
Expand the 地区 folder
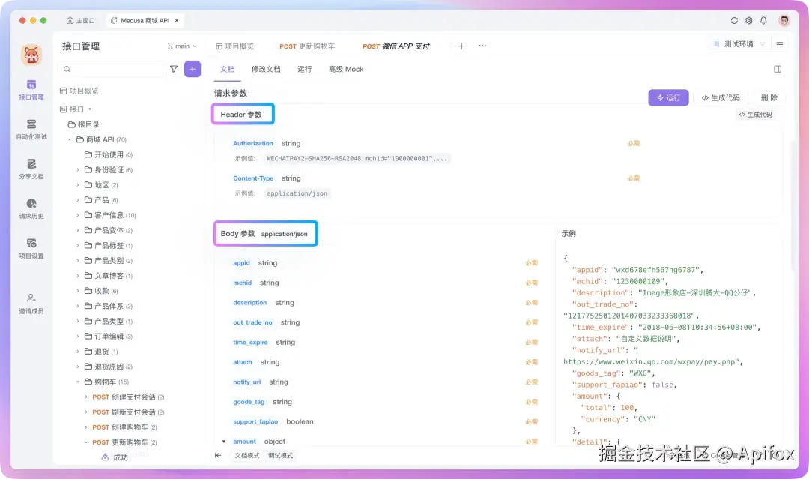78,185
